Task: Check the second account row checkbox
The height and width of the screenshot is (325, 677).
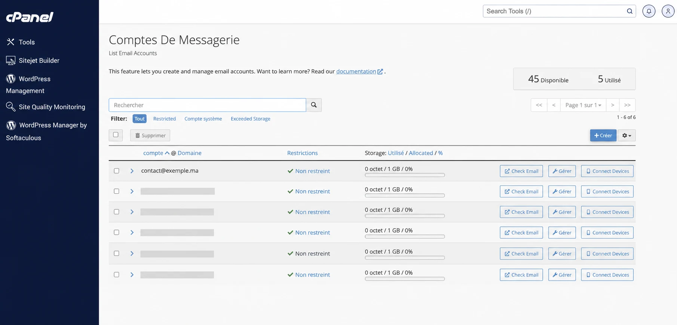Action: coord(117,191)
